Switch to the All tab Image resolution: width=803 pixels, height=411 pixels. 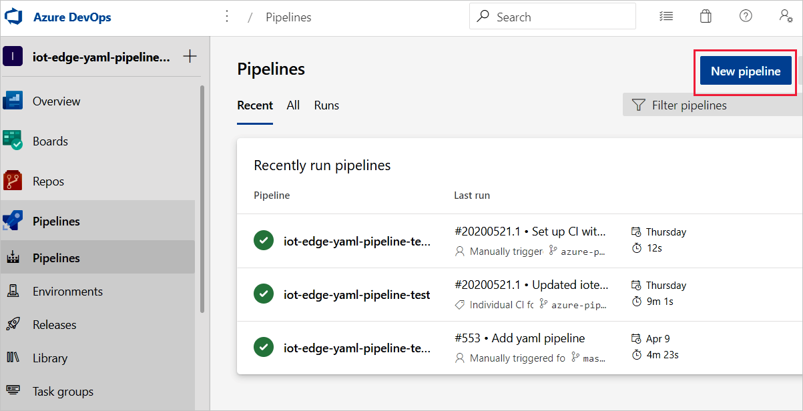[292, 105]
